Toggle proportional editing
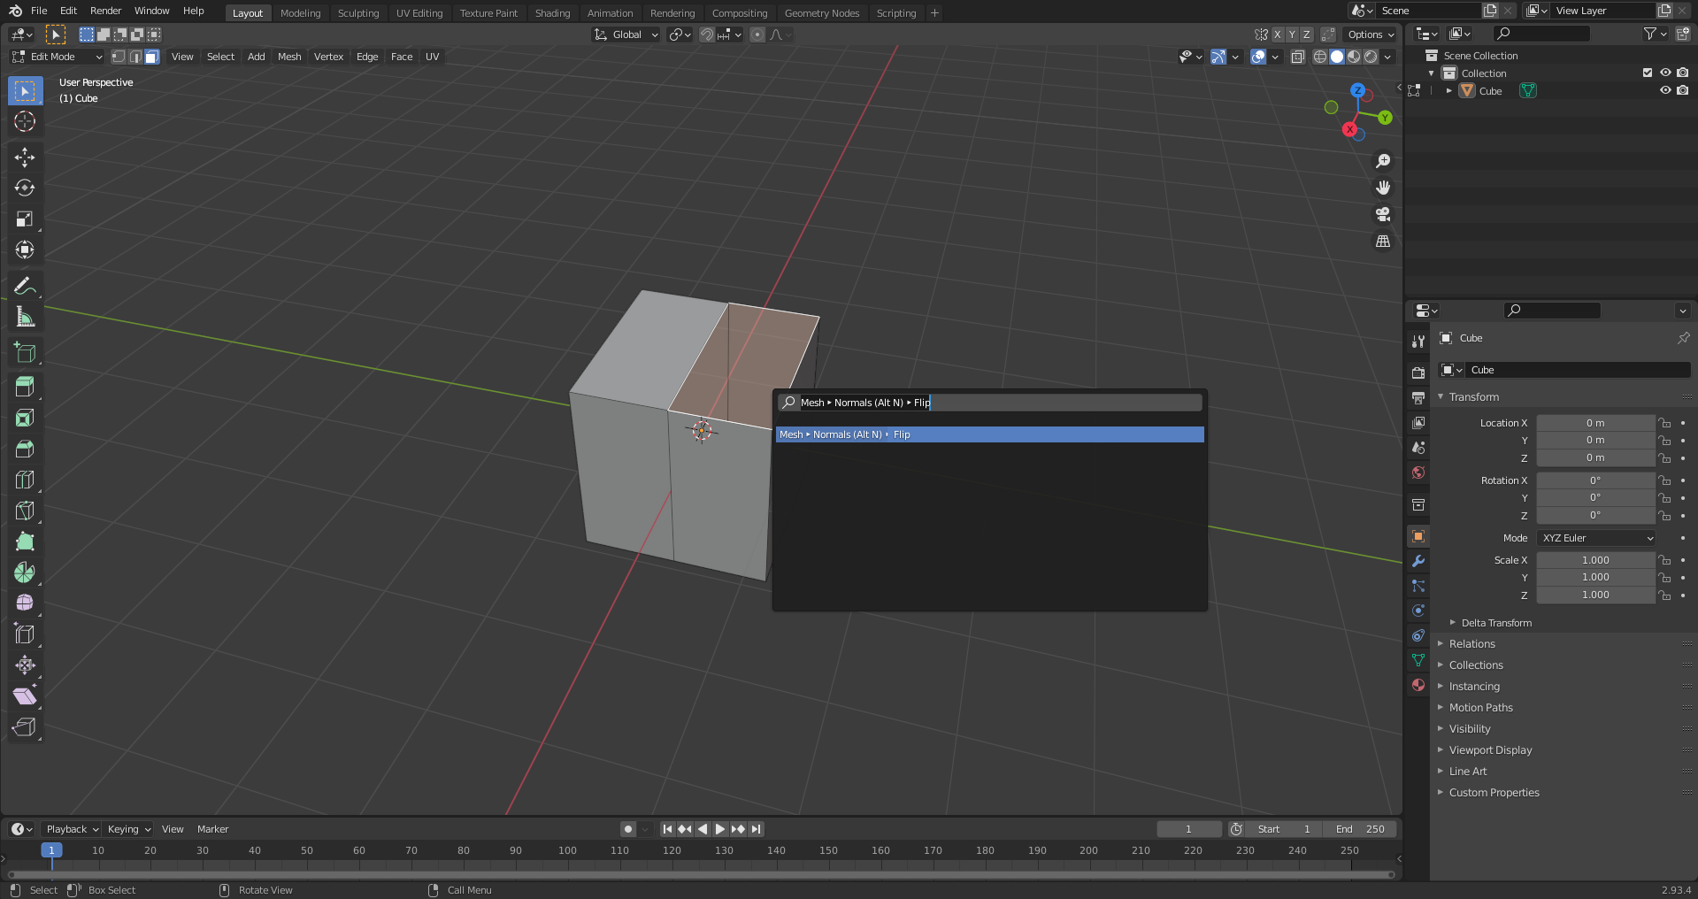Viewport: 1698px width, 899px height. 757,35
